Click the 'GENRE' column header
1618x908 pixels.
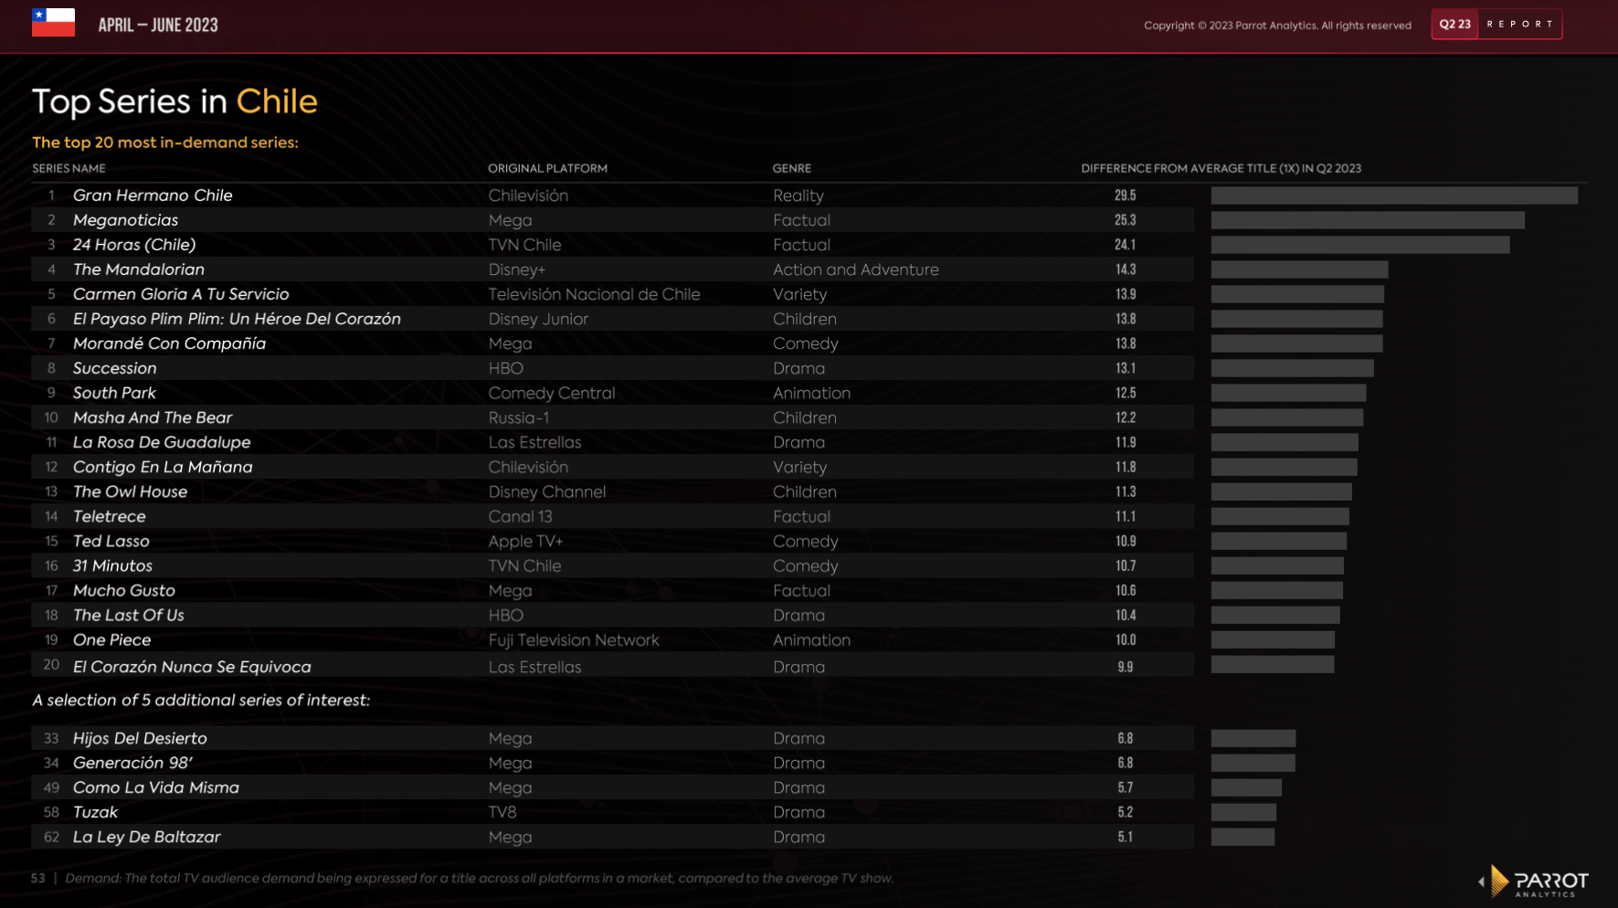coord(791,168)
